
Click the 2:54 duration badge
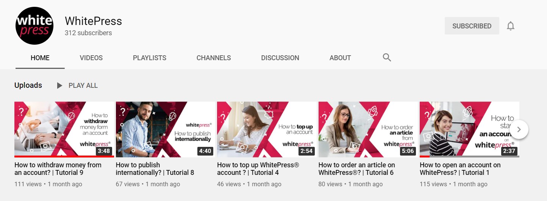coord(306,151)
